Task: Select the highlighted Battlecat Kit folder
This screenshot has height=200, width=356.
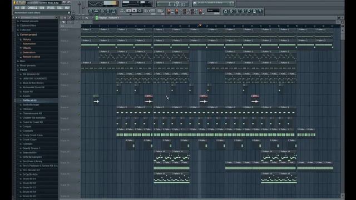Action: pyautogui.click(x=29, y=100)
